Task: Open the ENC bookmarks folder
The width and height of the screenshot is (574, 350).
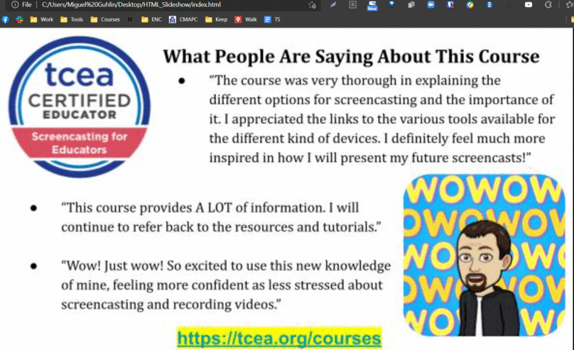Action: point(151,19)
